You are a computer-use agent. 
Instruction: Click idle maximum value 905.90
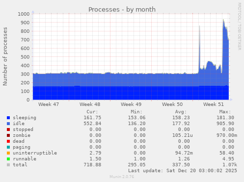click(225, 124)
